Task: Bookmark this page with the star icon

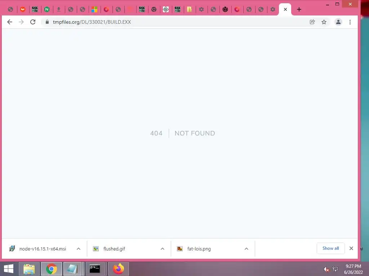Action: [x=324, y=22]
